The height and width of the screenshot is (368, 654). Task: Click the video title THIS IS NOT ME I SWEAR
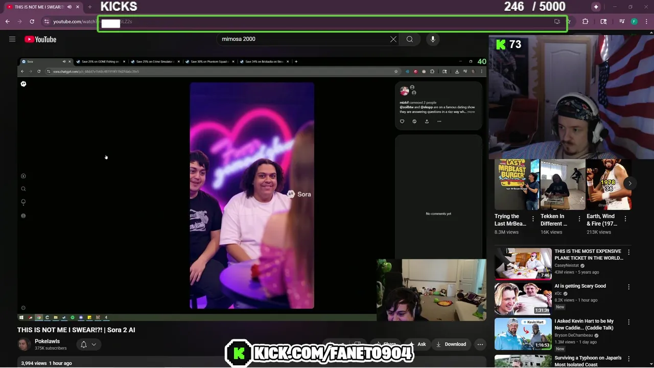coord(76,330)
